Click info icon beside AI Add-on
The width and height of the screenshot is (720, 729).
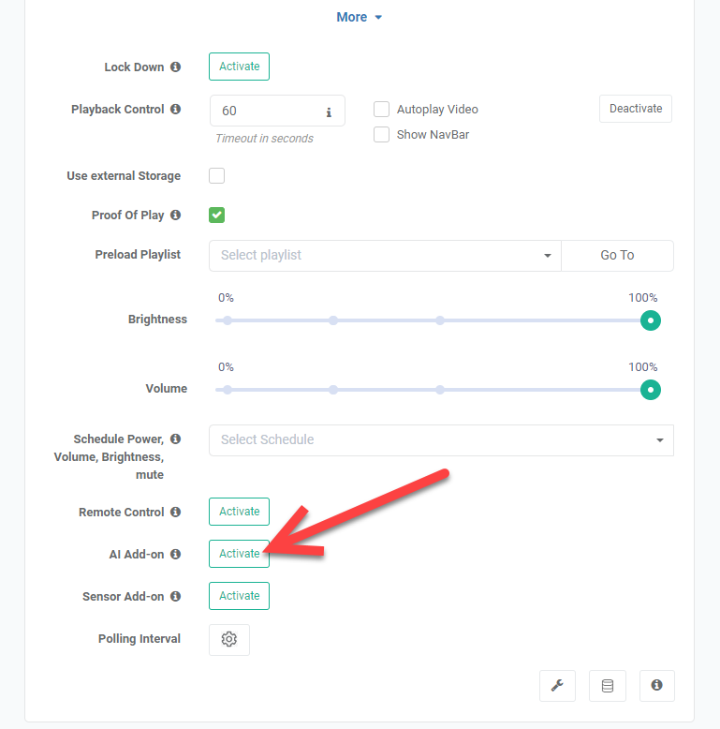[x=175, y=554]
